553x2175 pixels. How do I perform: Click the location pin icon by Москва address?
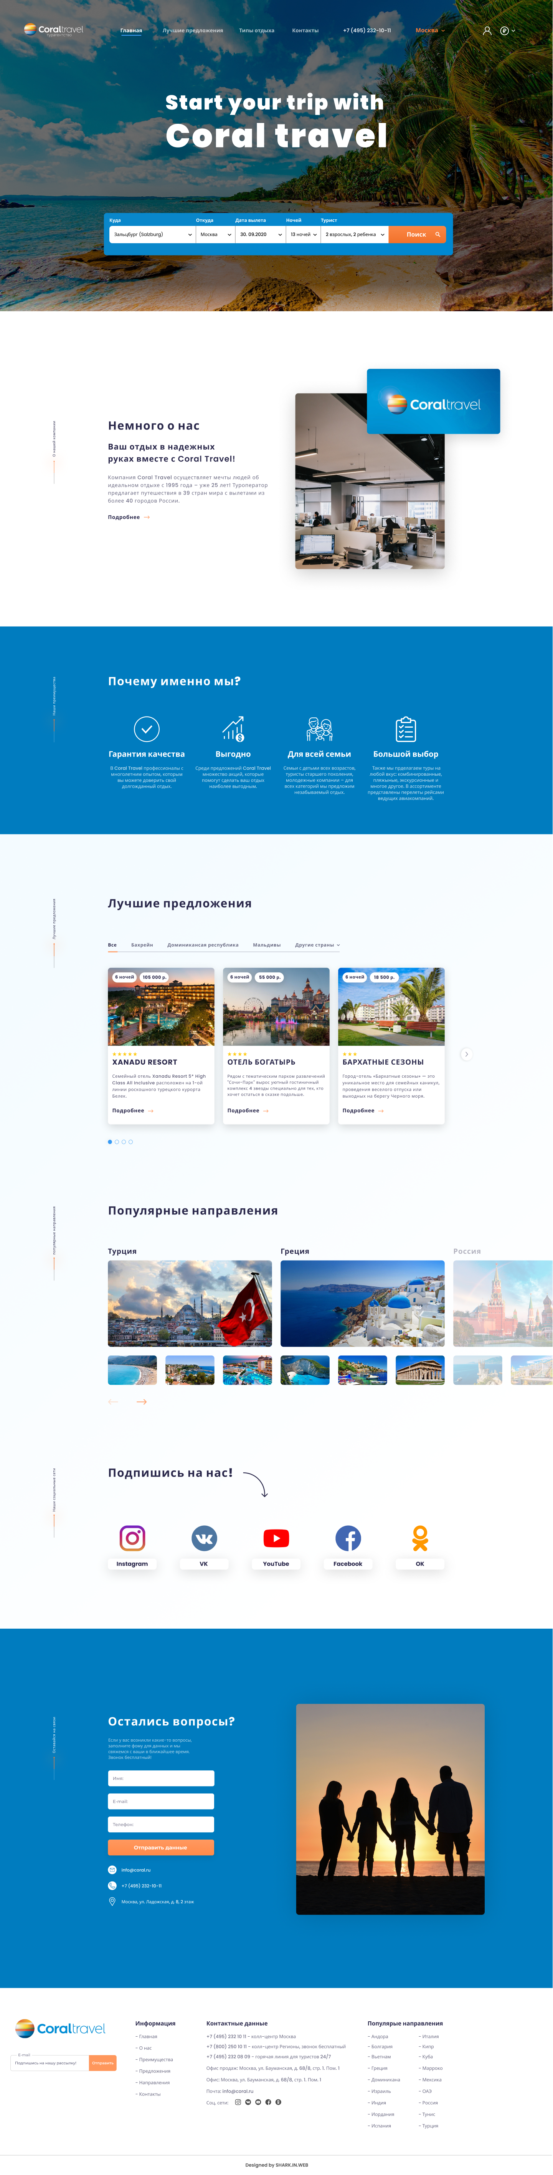coord(112,1901)
